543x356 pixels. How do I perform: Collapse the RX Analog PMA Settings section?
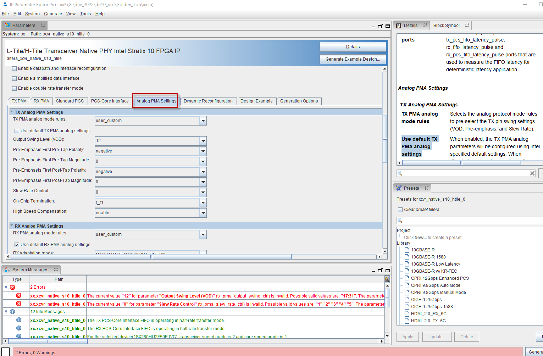click(x=11, y=226)
